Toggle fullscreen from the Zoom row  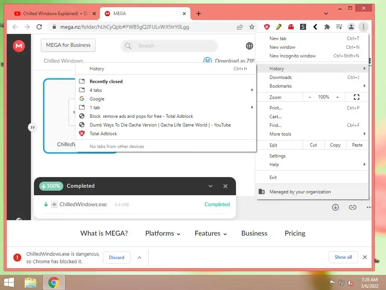(357, 97)
